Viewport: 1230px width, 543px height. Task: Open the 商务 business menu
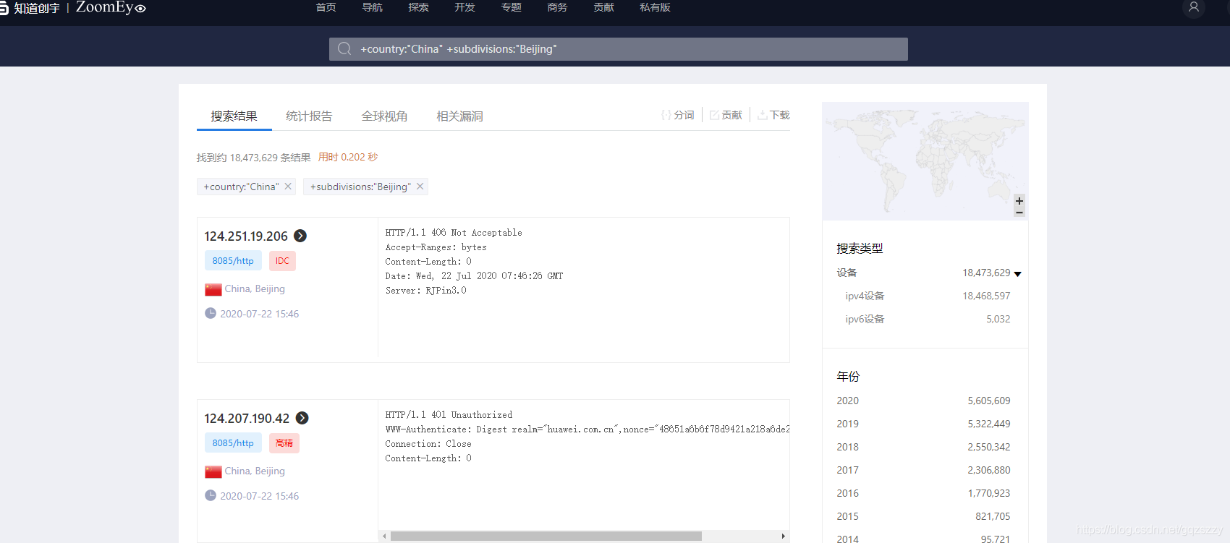[x=558, y=7]
